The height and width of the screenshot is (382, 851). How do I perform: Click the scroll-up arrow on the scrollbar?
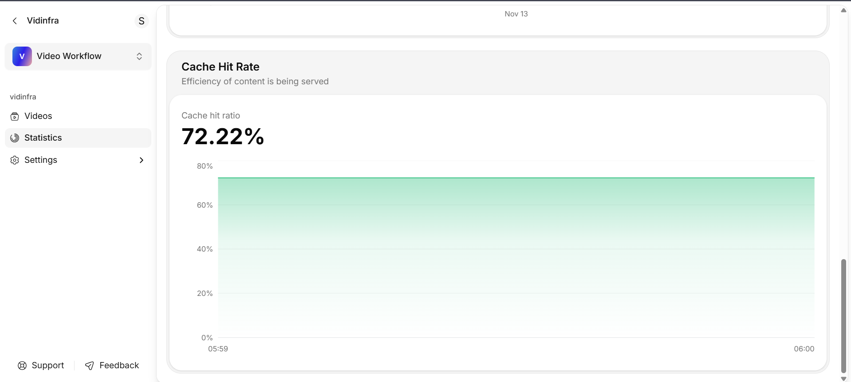[x=843, y=10]
